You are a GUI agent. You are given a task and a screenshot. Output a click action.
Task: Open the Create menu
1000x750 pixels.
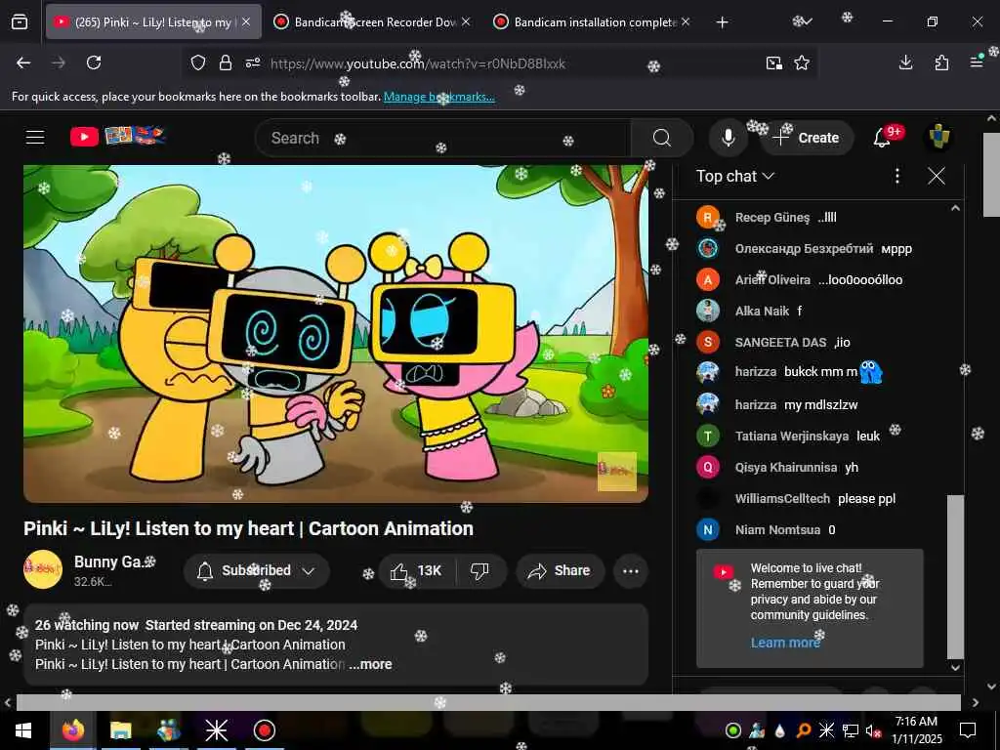tap(807, 138)
